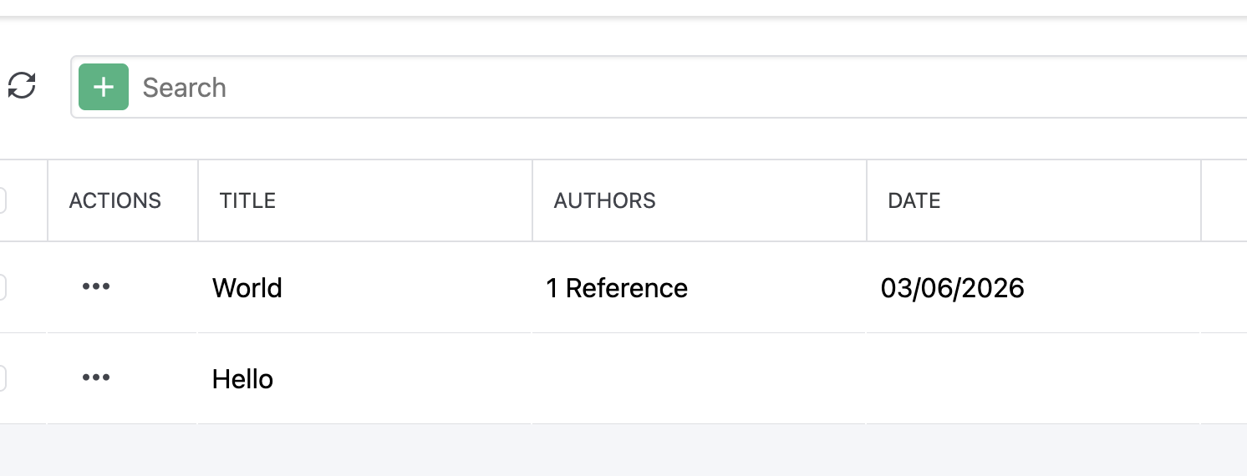Screen dimensions: 1247x476
Task: Toggle the select-all checkbox in the table header
Action: (2, 200)
